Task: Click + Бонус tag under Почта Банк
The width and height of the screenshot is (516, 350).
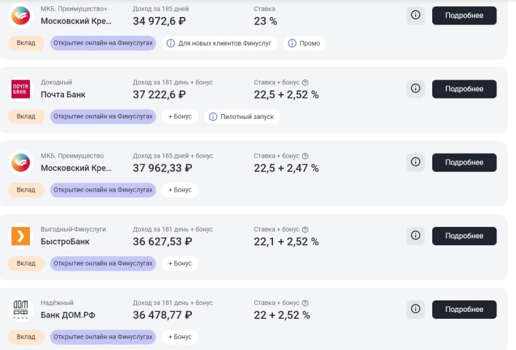Action: 180,117
